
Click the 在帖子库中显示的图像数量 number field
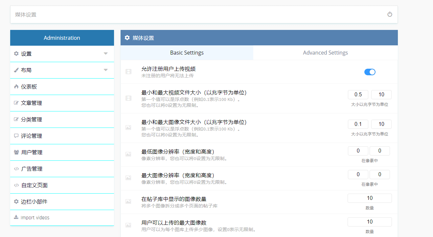pyautogui.click(x=370, y=198)
